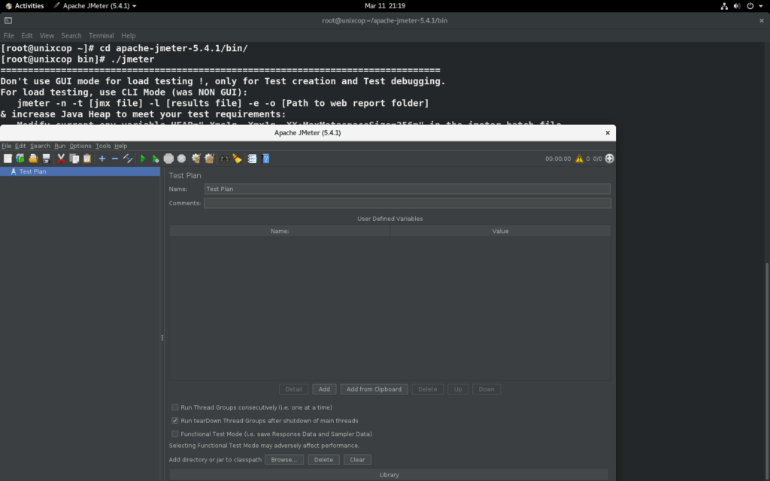Open the JMeter Search menu
Viewport: 770px width, 481px height.
pyautogui.click(x=40, y=146)
